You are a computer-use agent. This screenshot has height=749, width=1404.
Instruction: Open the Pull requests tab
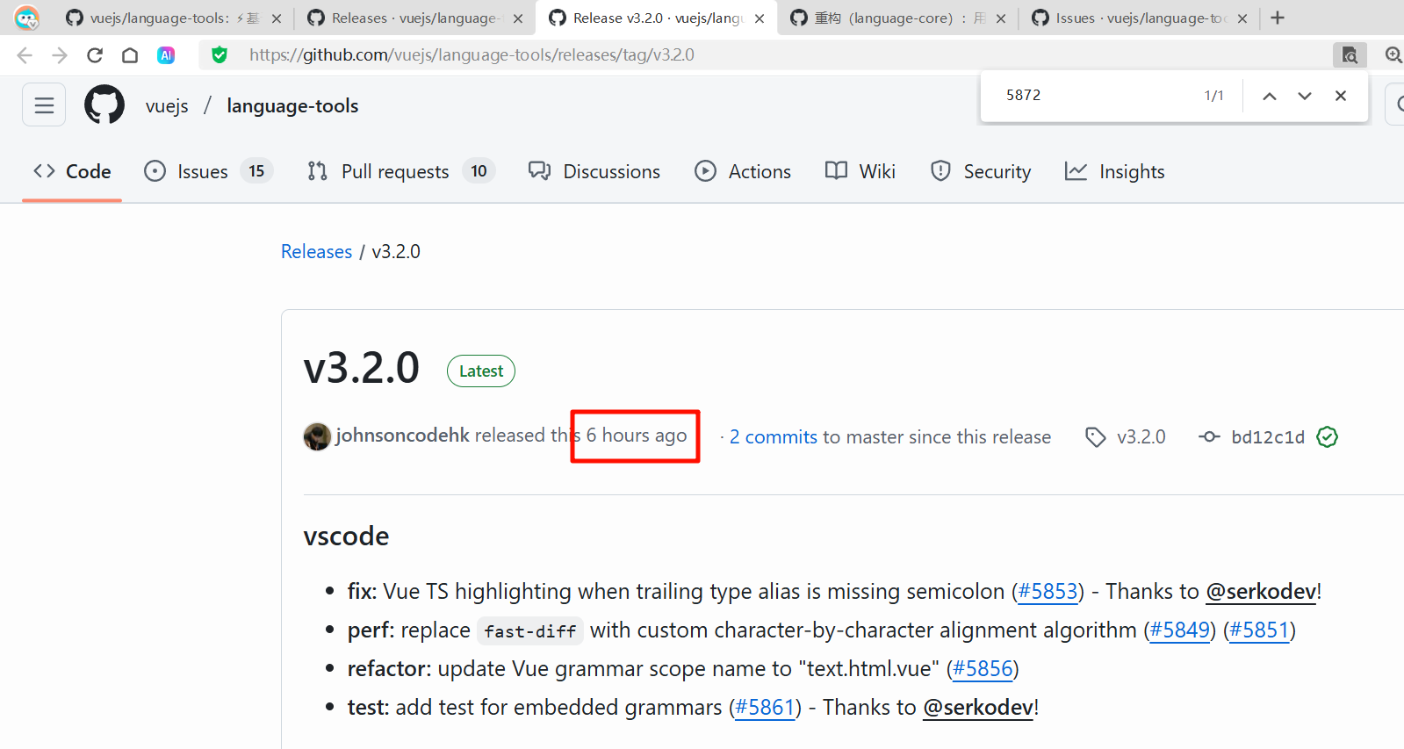click(x=395, y=171)
